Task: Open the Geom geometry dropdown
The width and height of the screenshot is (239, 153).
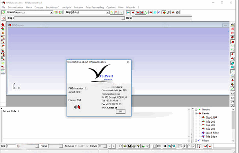Action: [51, 12]
